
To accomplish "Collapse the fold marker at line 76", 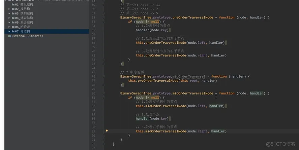I will 103,77.
